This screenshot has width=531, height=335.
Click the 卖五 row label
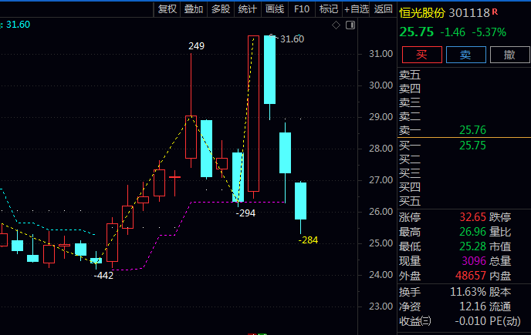[x=410, y=75]
